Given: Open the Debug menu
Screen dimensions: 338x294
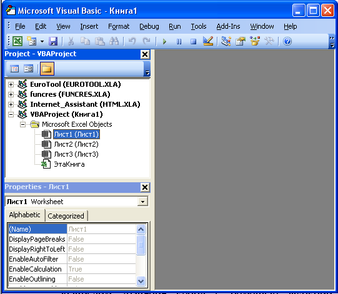Looking at the screenshot, I should point(149,26).
